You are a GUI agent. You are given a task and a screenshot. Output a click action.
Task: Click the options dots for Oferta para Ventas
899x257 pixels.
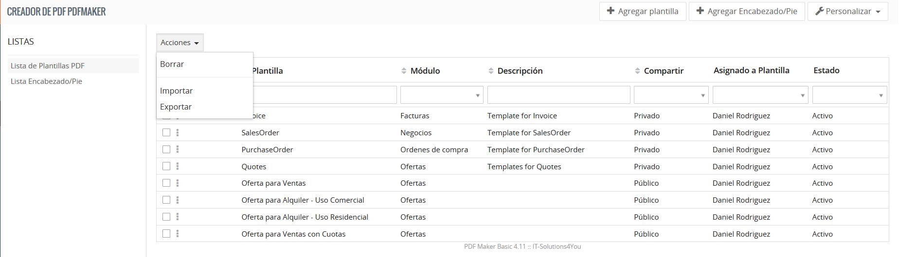click(x=178, y=183)
